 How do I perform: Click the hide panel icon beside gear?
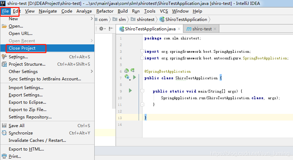point(111,28)
